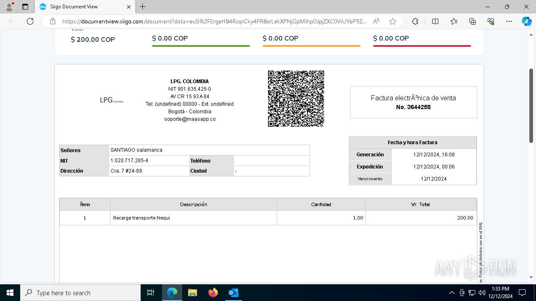Click Expedición date 12/12/2024, 00:06

(x=434, y=167)
